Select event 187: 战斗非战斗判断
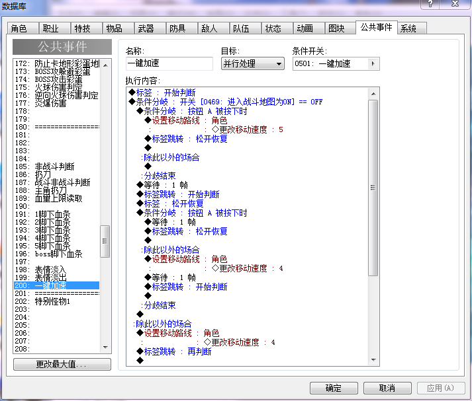The image size is (472, 401). [57, 182]
